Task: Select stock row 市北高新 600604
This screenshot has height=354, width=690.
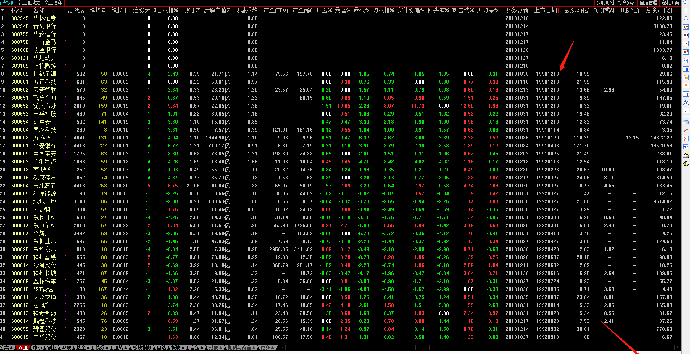Action: [x=337, y=186]
